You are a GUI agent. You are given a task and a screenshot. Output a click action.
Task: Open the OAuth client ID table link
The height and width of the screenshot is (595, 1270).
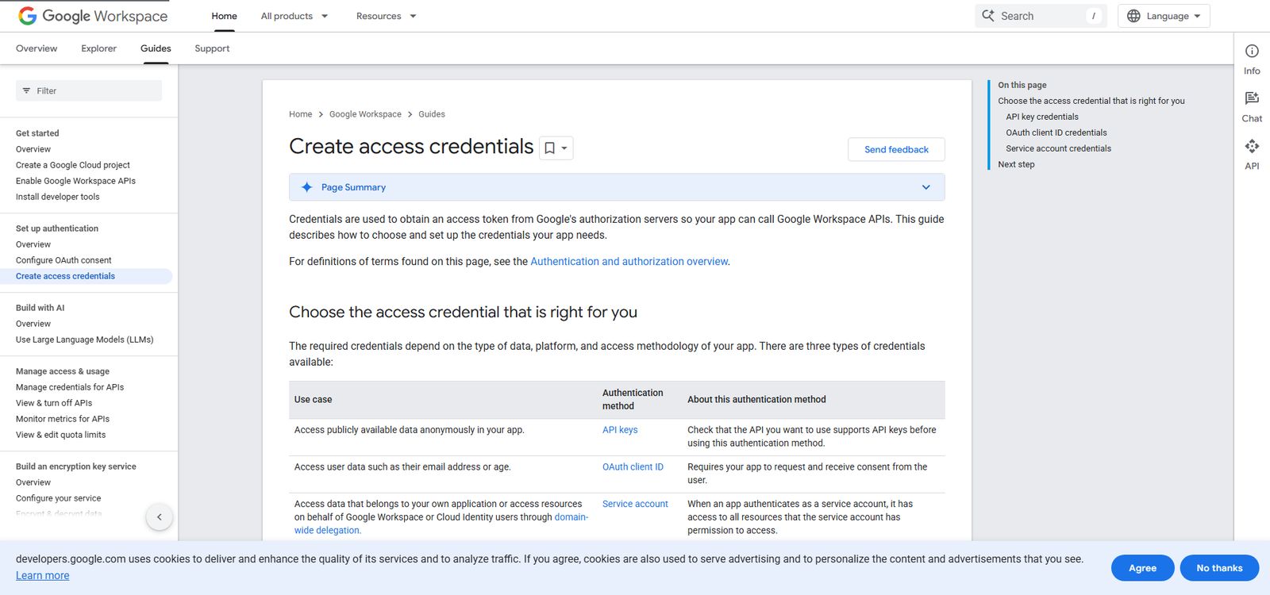pos(633,466)
